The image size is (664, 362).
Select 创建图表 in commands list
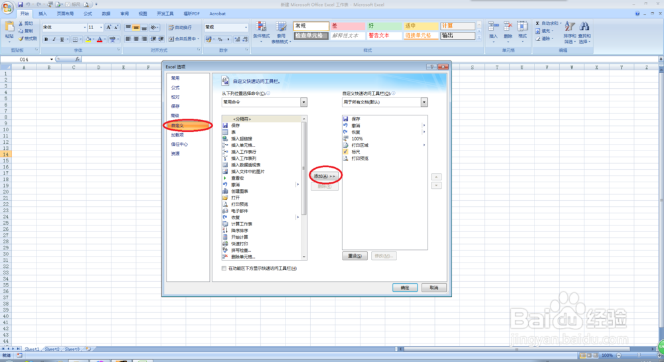point(240,191)
